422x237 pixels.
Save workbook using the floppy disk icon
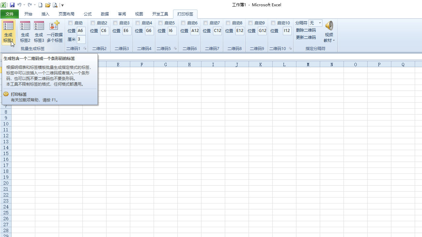(12, 5)
